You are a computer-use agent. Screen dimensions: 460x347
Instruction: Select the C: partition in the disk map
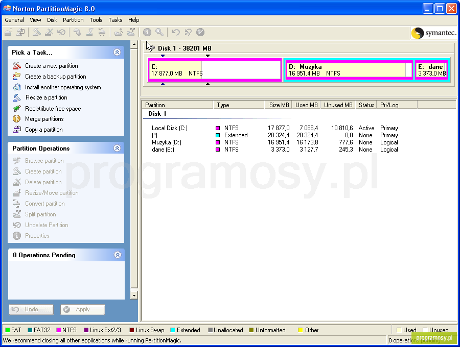point(215,70)
